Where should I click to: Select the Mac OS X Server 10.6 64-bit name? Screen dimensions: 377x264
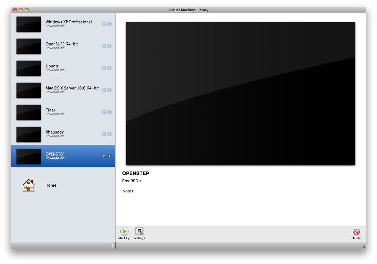72,88
